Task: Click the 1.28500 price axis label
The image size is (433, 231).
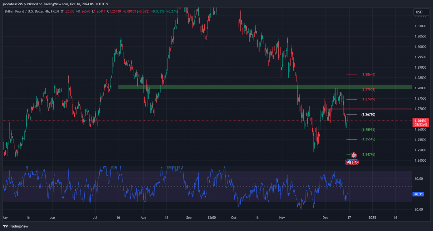Action: [420, 78]
